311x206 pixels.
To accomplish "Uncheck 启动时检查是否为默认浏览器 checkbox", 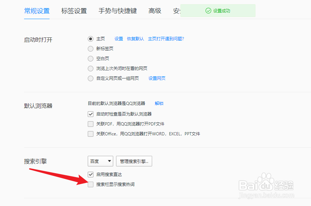I will pyautogui.click(x=91, y=114).
